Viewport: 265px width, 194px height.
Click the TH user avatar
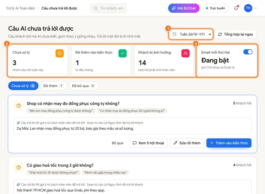(248, 8)
